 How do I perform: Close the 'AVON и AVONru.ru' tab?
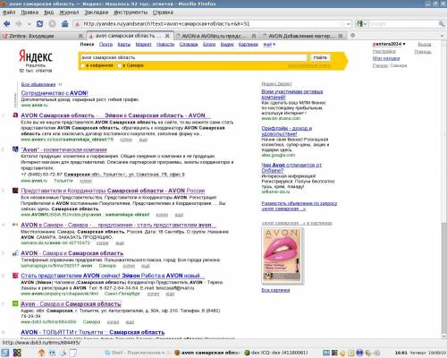click(254, 36)
